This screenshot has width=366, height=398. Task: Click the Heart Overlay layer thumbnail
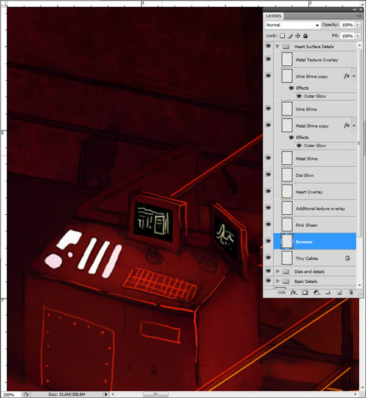[x=287, y=192]
